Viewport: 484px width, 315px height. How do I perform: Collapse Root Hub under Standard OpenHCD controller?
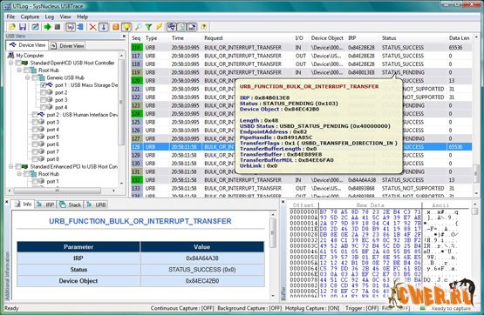click(x=19, y=70)
